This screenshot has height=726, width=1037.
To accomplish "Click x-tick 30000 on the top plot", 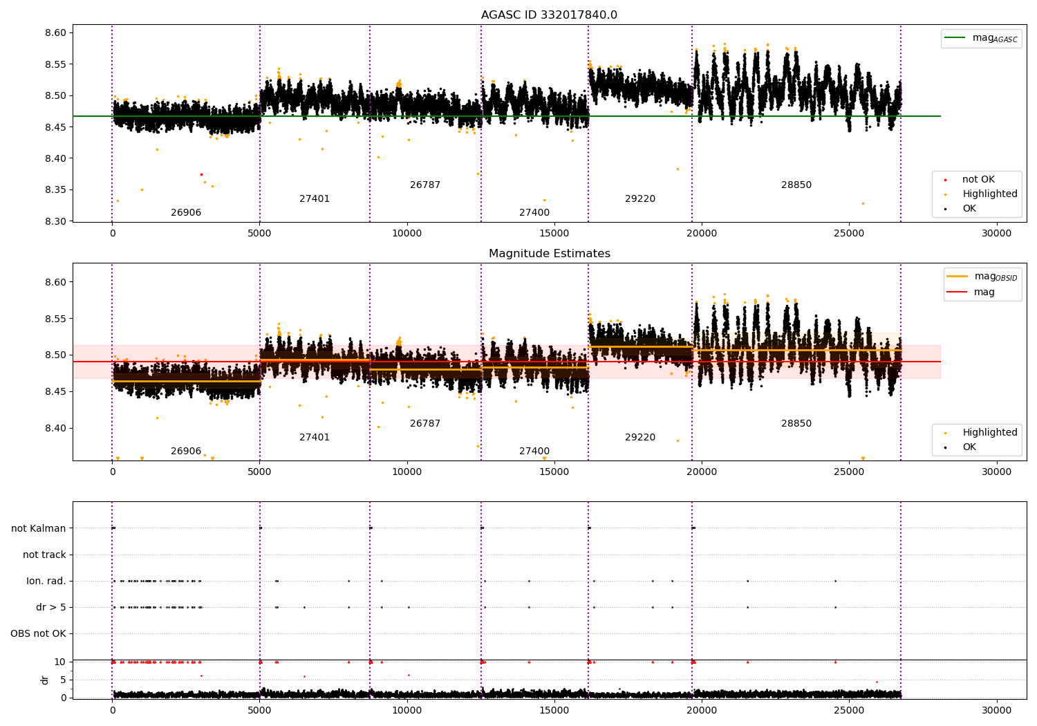I will pyautogui.click(x=996, y=234).
